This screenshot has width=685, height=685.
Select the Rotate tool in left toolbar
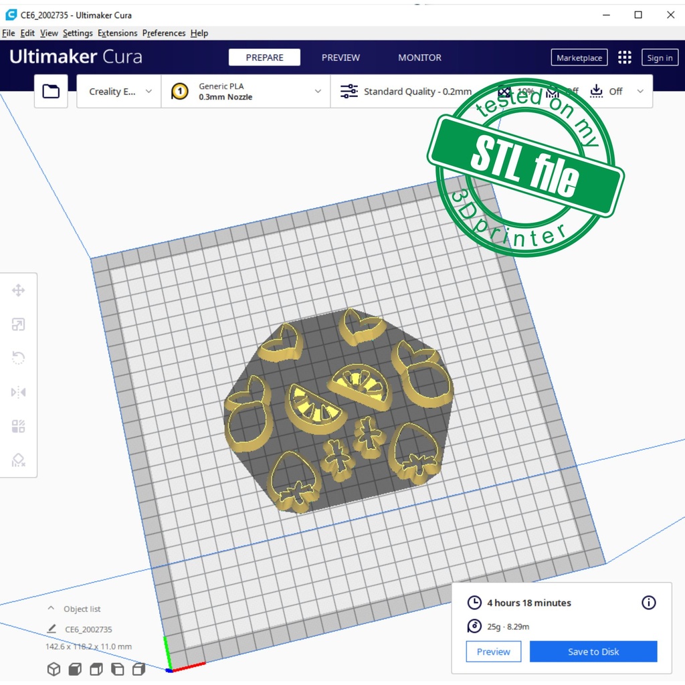(x=18, y=359)
